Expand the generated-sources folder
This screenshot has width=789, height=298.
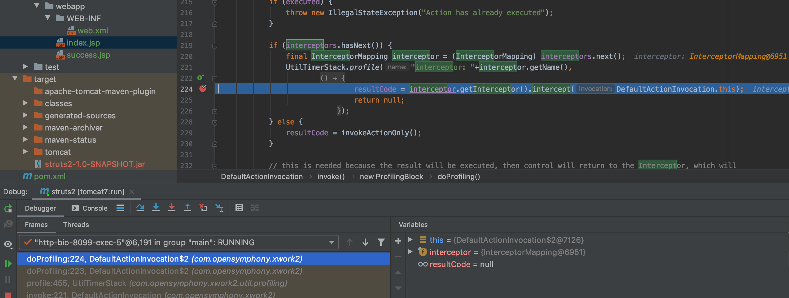tap(25, 115)
